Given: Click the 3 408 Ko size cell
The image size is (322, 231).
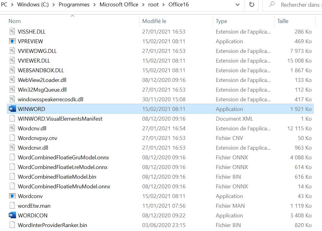Looking at the screenshot, I should tap(301, 215).
